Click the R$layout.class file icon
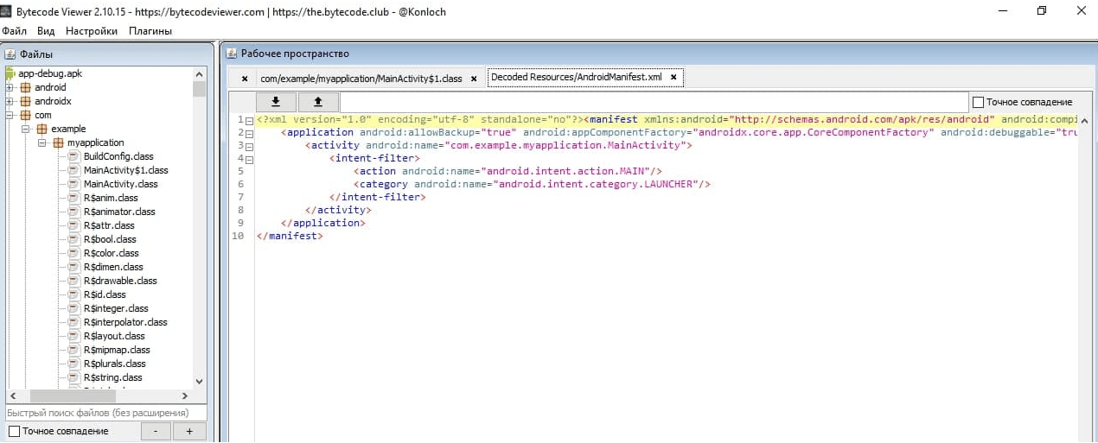The height and width of the screenshot is (443, 1098). (73, 336)
